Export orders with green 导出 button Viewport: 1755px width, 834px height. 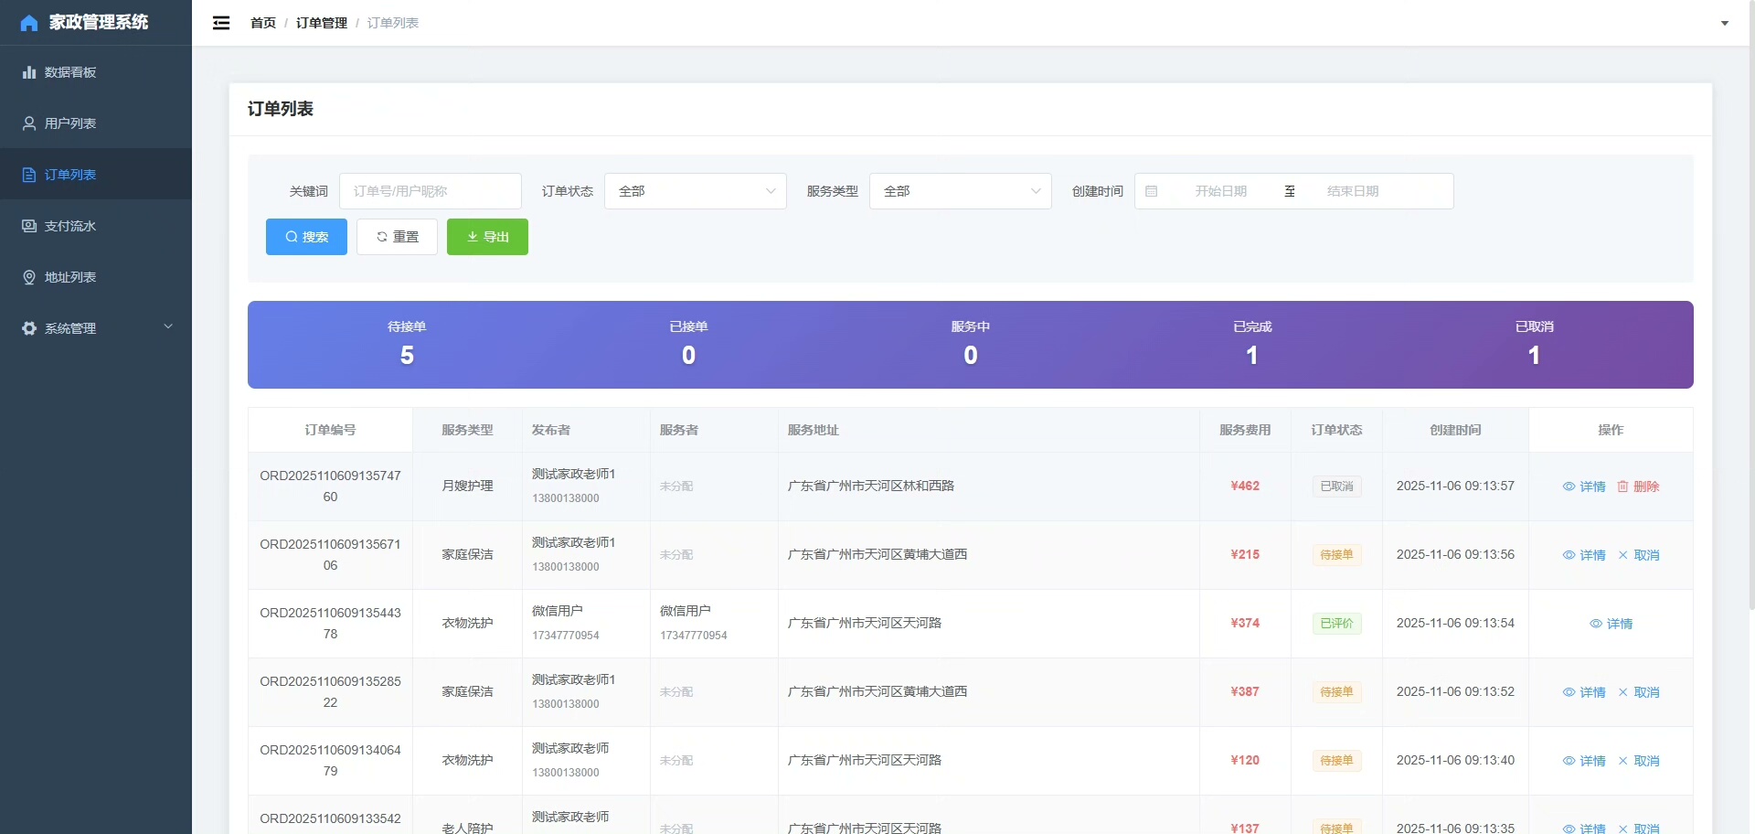(x=487, y=237)
